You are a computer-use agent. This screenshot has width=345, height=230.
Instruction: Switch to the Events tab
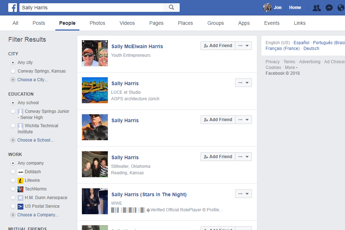click(272, 23)
